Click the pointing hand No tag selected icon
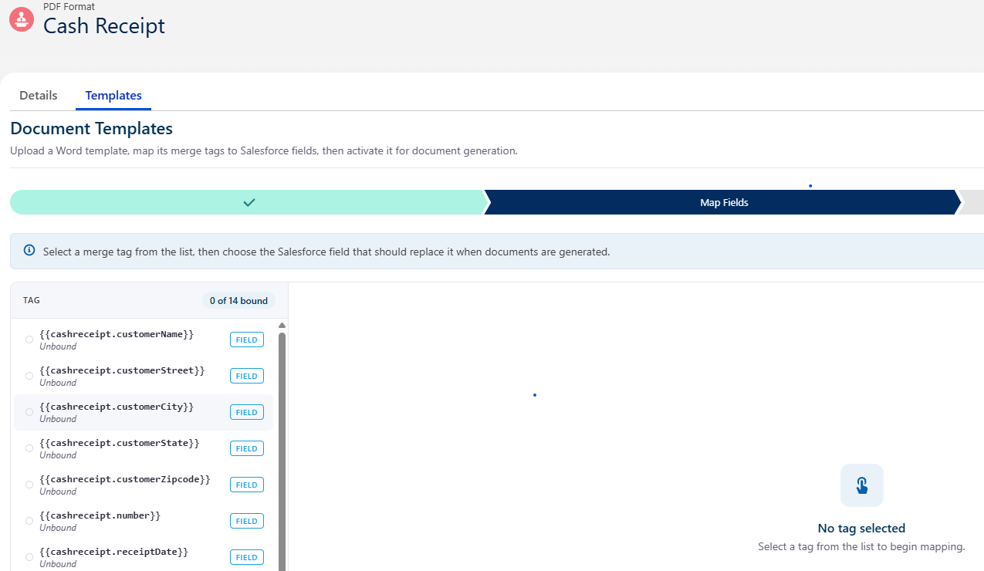 861,485
